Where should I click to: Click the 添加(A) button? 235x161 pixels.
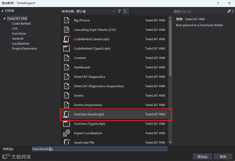tap(202, 157)
